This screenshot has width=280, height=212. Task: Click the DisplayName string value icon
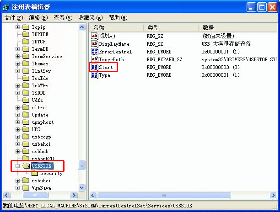click(95, 44)
